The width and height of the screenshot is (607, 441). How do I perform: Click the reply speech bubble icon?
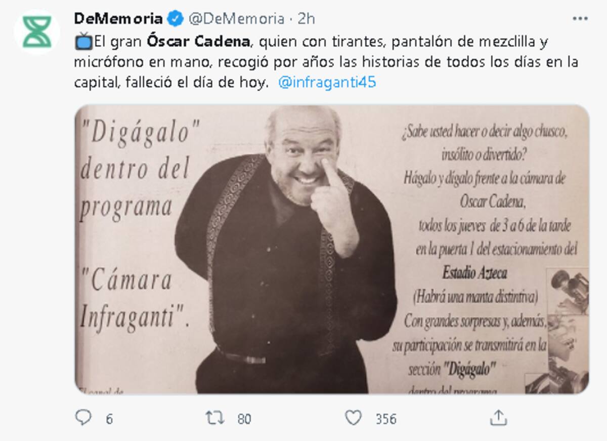coord(83,418)
